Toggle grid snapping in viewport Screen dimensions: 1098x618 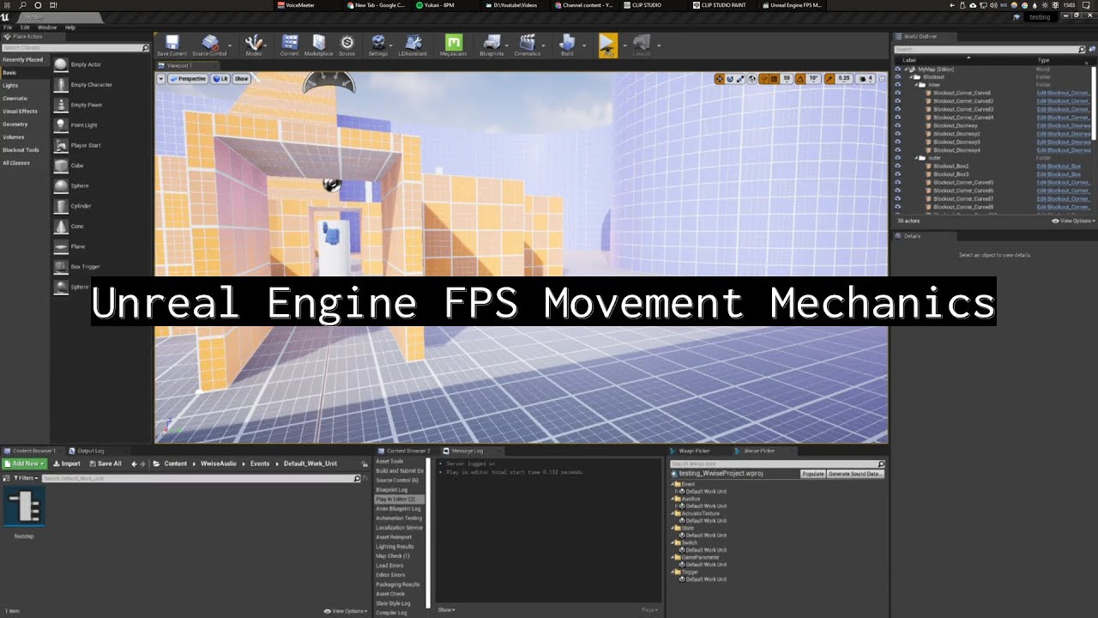pyautogui.click(x=773, y=79)
